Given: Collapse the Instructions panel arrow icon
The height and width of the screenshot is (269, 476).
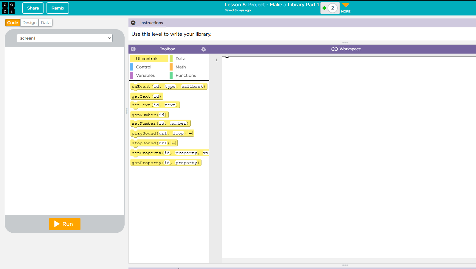Looking at the screenshot, I should coord(133,23).
